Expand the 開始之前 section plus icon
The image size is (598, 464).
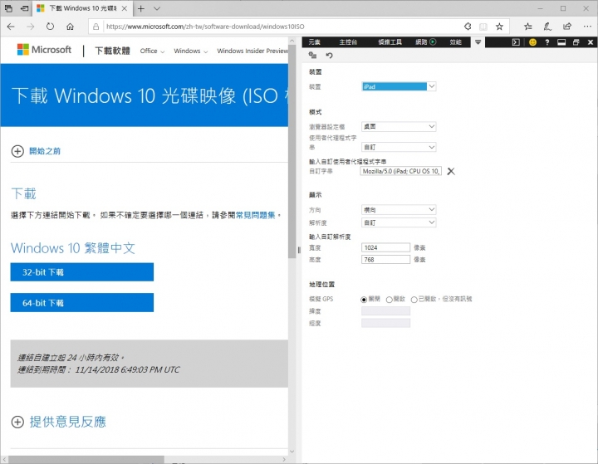coord(17,151)
